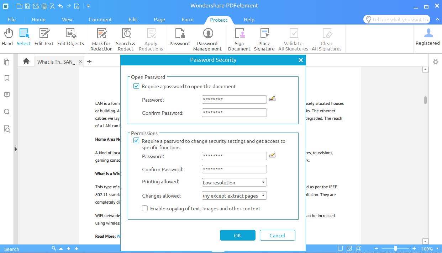Open the Search & Redact tool
The height and width of the screenshot is (253, 442).
126,39
